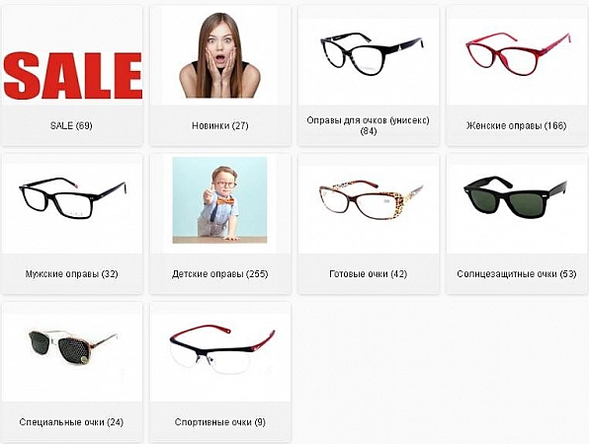Open Специальные очки (24) category

pos(71,422)
